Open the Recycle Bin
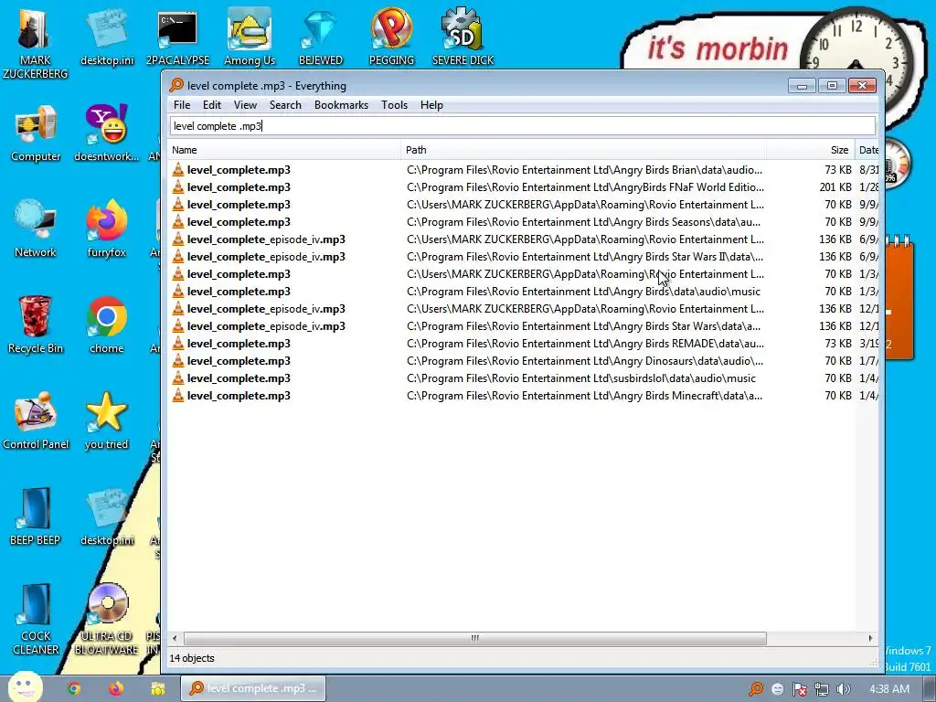This screenshot has width=936, height=702. pyautogui.click(x=36, y=325)
